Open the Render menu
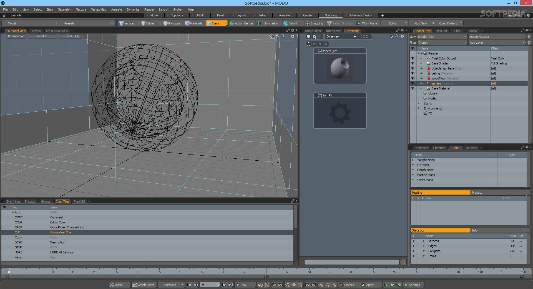This screenshot has height=289, width=533. click(149, 9)
